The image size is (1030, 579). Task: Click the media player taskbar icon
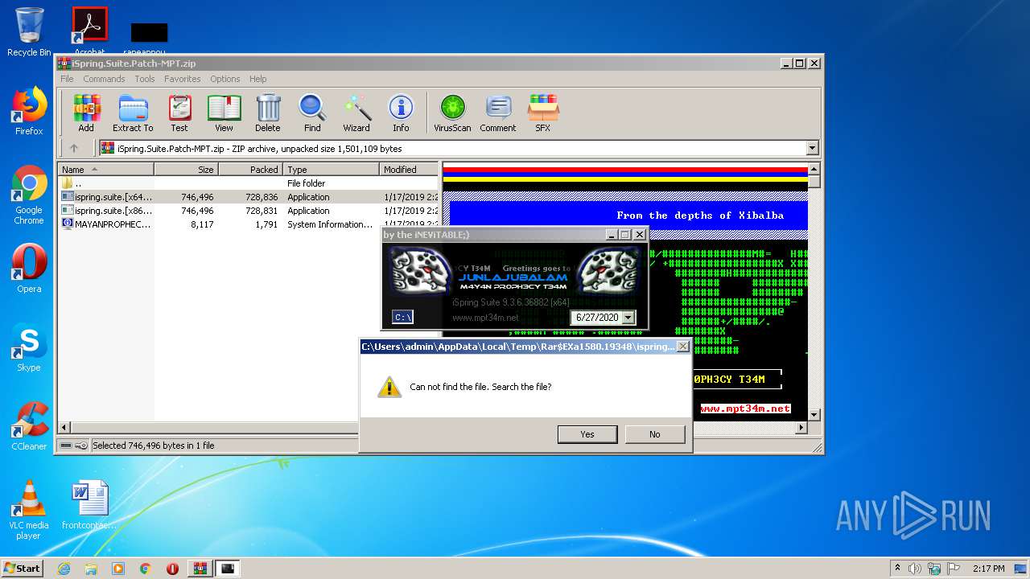[118, 569]
